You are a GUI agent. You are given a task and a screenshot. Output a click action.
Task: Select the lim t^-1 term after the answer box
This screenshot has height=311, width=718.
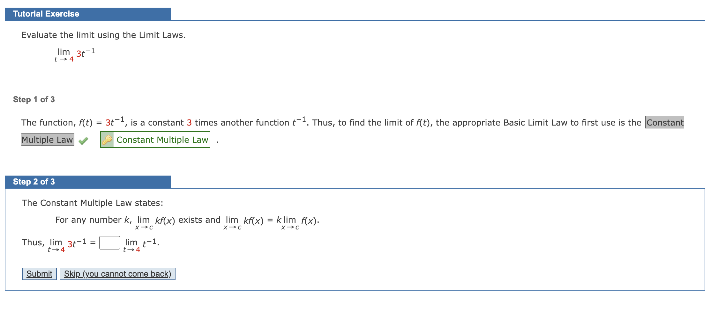[x=140, y=243]
